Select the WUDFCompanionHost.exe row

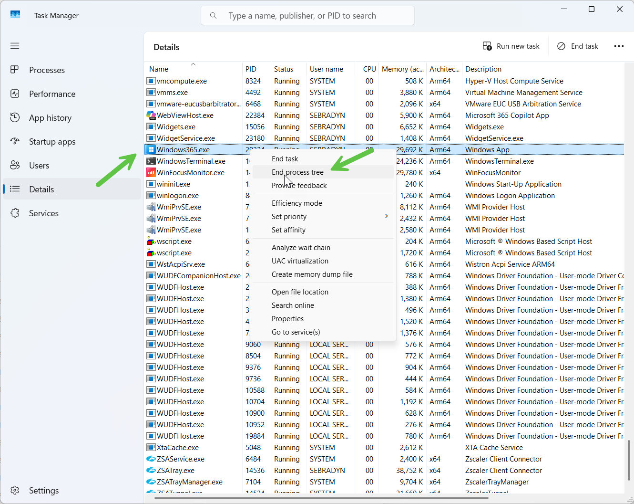384,275
